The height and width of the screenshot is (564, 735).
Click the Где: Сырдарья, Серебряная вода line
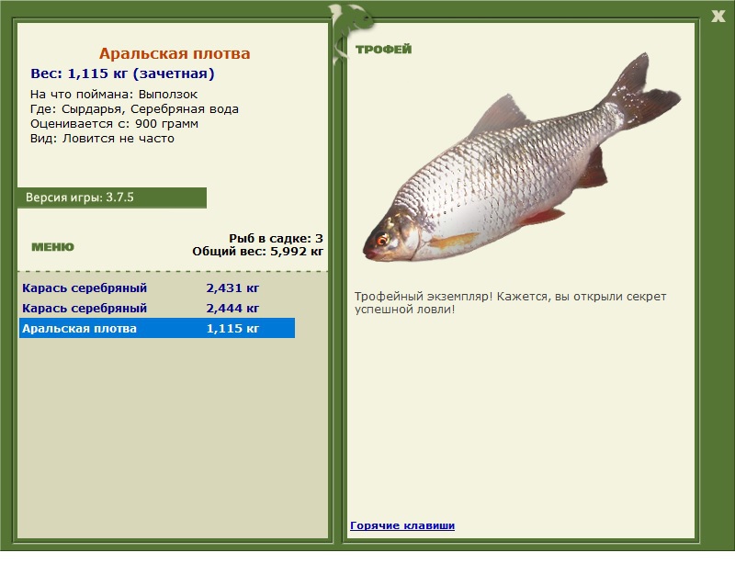click(134, 109)
